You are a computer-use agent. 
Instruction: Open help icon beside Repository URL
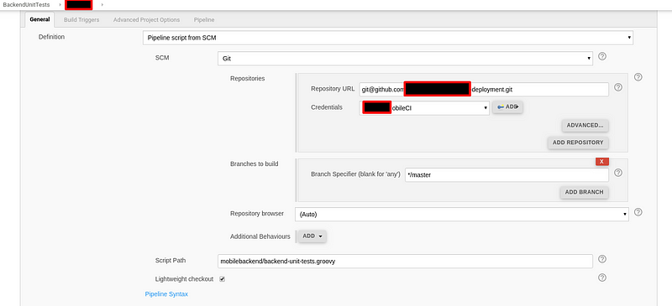click(x=618, y=87)
